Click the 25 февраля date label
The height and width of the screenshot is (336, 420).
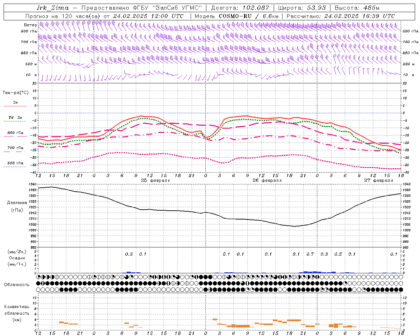click(x=156, y=180)
